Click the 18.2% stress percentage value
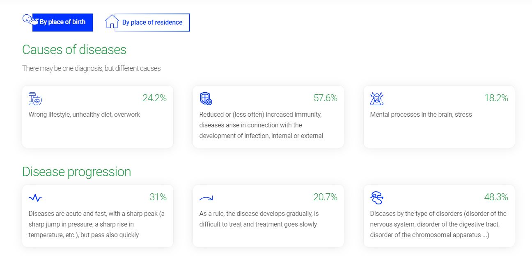532x256 pixels. (x=496, y=98)
